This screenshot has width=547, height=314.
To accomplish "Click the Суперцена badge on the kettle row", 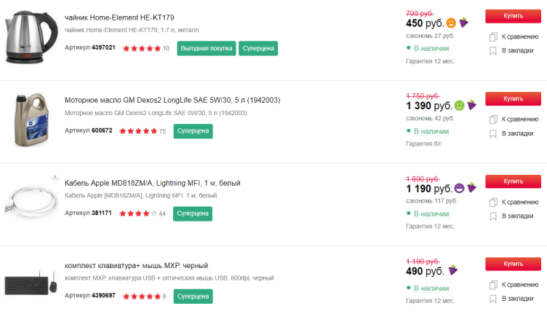I will [x=258, y=48].
